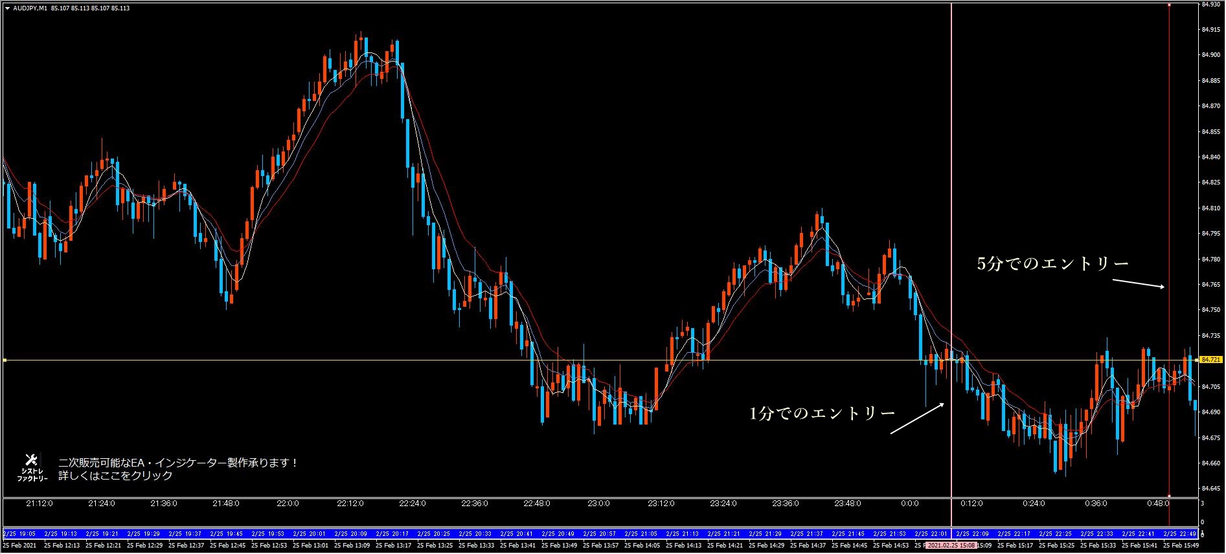Screen dimensions: 1226x554
Task: Click the white arrow below 5分でのエントリー
Action: point(1138,283)
